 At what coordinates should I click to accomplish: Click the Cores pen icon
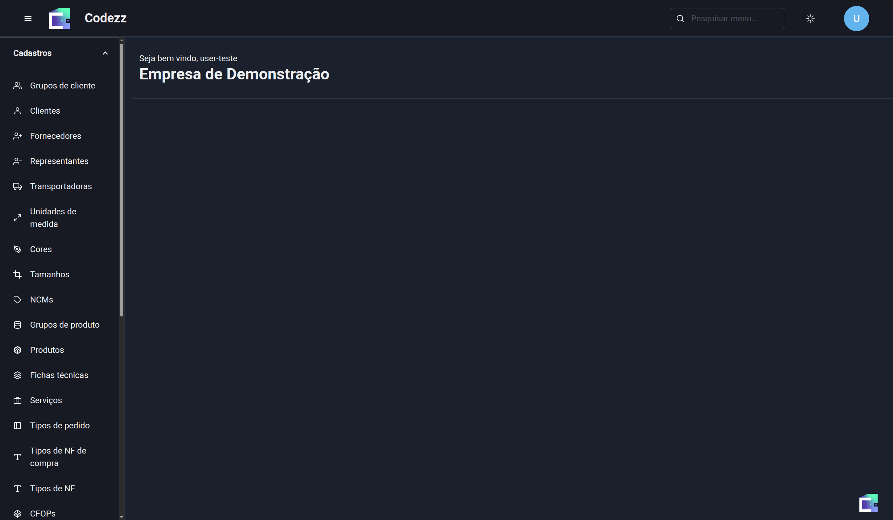click(x=17, y=249)
